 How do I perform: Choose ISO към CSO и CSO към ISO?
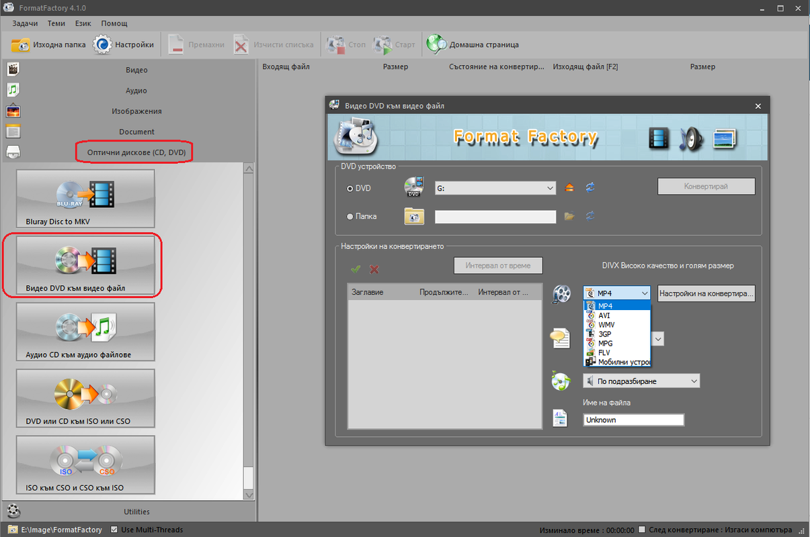coord(85,465)
